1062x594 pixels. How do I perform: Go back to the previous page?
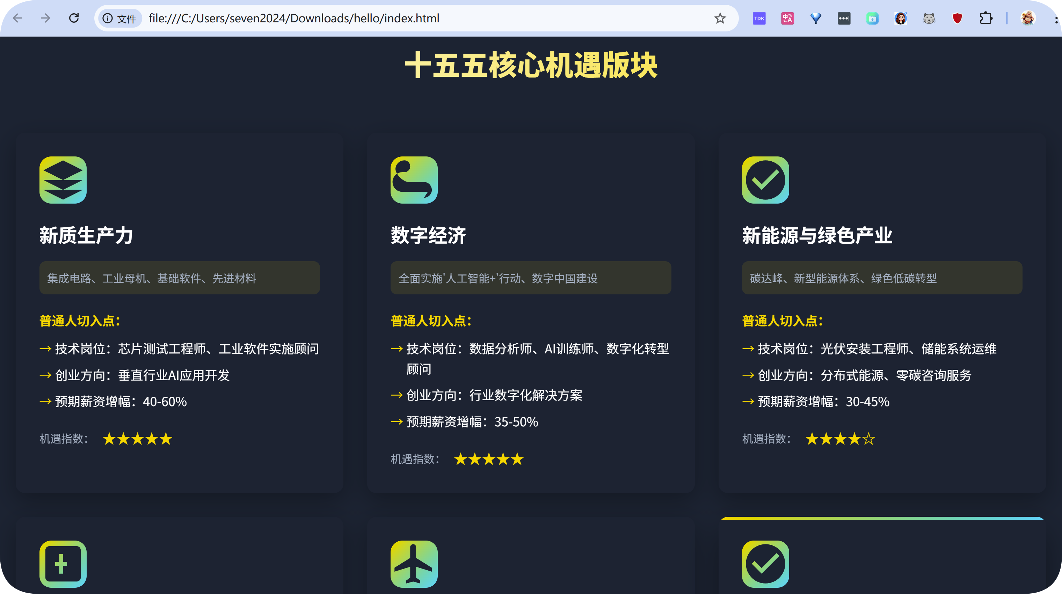pos(17,18)
